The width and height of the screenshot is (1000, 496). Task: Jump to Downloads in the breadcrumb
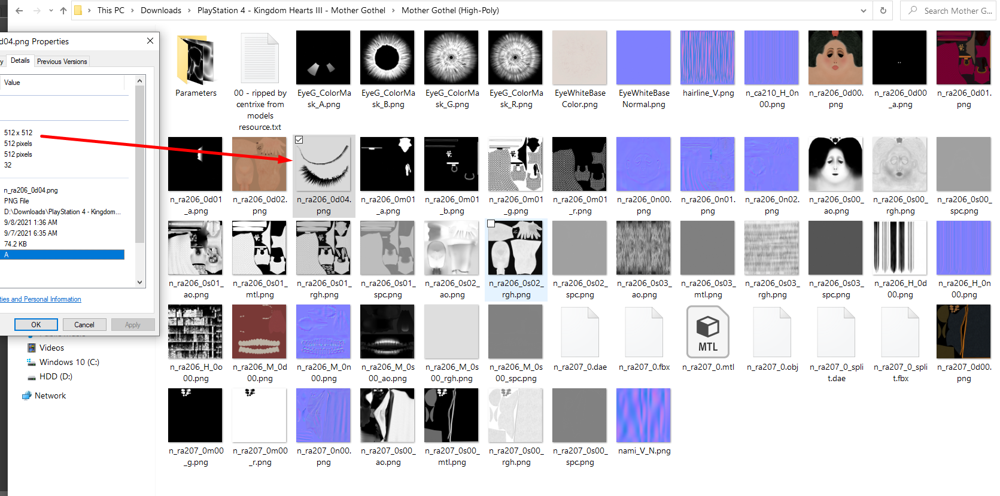161,11
